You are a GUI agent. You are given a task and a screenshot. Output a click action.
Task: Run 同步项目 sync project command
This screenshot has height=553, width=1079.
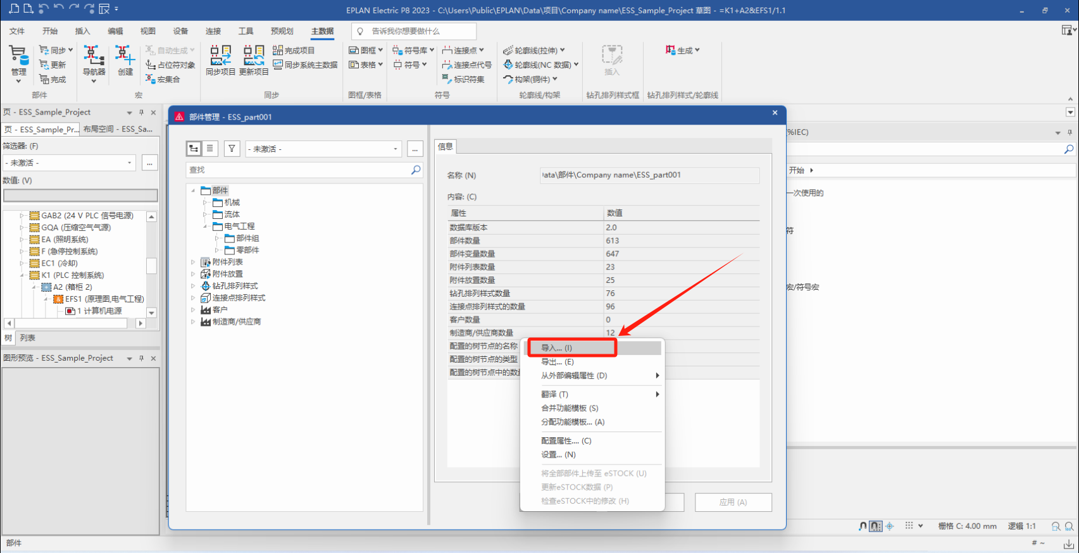pos(220,61)
